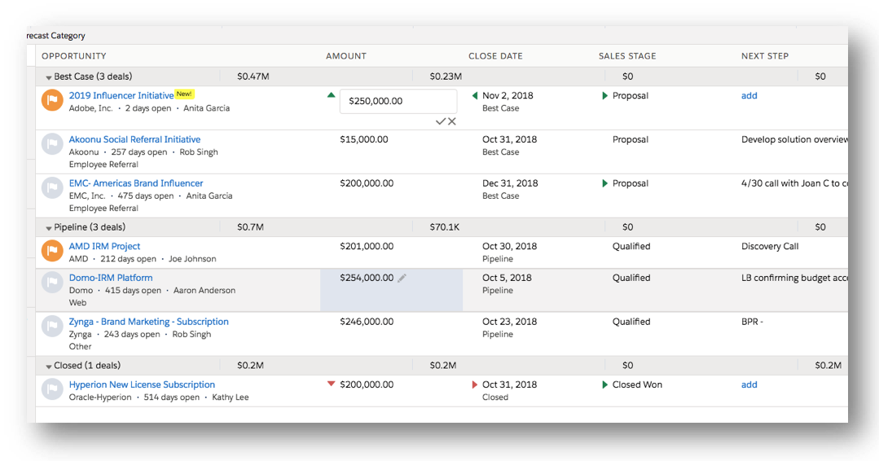
Task: Click pencil edit icon beside $254,000.00
Action: pyautogui.click(x=402, y=278)
